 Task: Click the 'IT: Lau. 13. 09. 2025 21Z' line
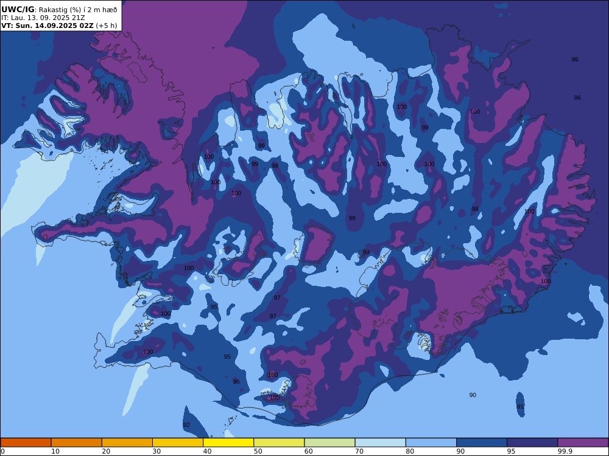43,18
